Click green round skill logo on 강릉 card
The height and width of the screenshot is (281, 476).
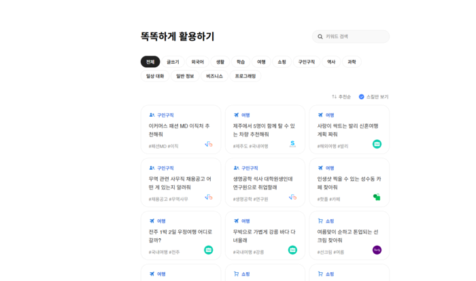tap(292, 250)
